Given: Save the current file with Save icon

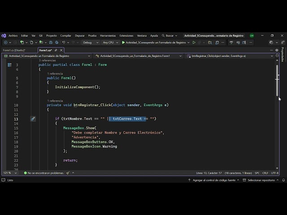Looking at the screenshot, I should coord(51,43).
